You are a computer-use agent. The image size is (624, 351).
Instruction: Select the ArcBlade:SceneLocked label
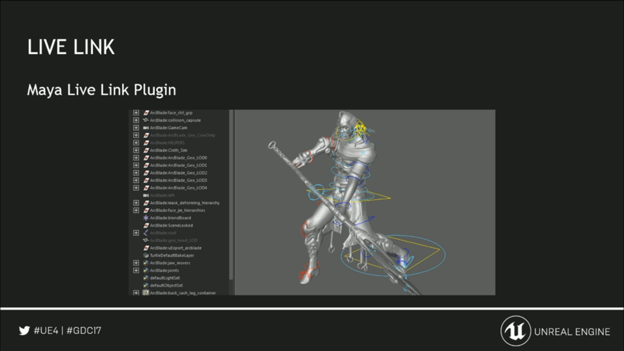(171, 225)
